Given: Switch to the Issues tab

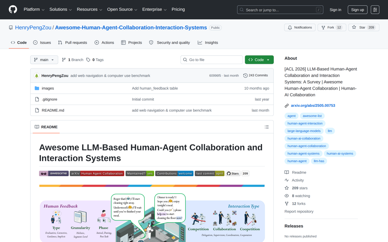Looking at the screenshot, I should pos(42,42).
